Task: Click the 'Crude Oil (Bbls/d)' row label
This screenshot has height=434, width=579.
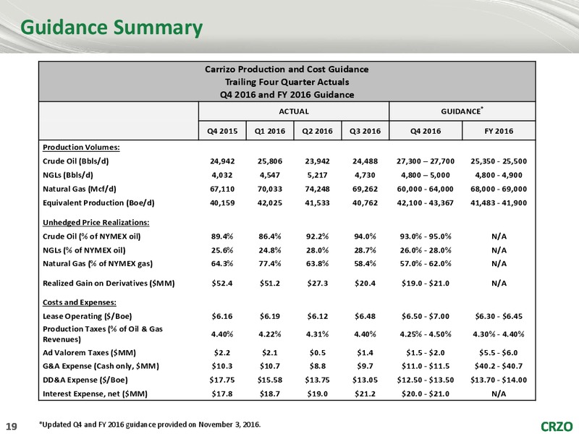Action: [x=76, y=161]
